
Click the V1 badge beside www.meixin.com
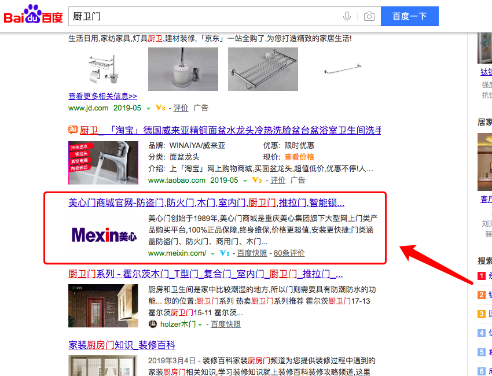tap(225, 253)
